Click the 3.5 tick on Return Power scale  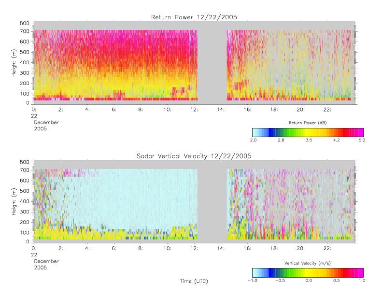[309, 140]
